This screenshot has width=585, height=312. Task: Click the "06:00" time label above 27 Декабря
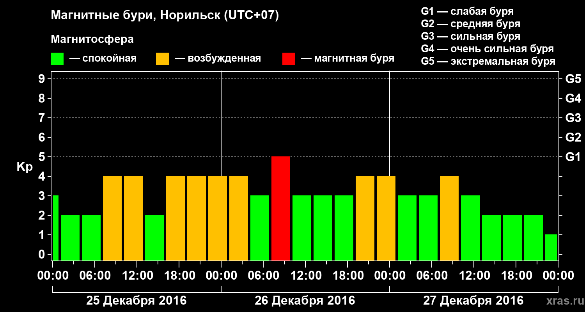coord(431,275)
